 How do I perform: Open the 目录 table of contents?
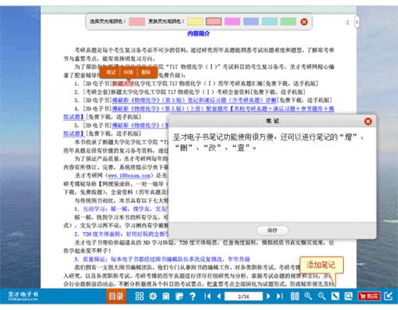[x=116, y=296]
